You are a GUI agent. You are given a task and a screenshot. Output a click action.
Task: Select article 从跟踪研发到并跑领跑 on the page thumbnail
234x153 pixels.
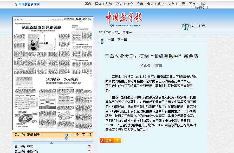pyautogui.click(x=42, y=27)
